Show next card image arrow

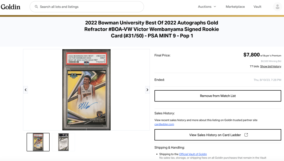[148, 90]
